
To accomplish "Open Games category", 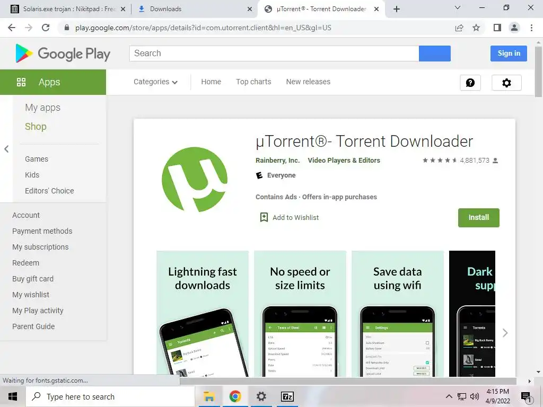I will tap(37, 159).
